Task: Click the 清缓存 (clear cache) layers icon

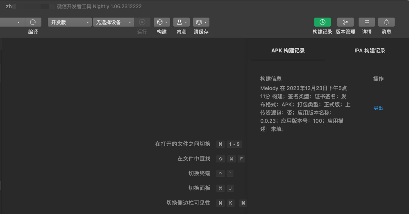Action: click(201, 22)
